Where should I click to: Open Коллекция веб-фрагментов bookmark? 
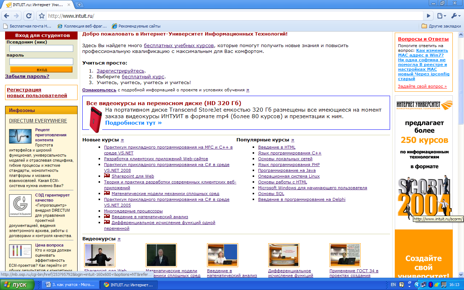82,26
